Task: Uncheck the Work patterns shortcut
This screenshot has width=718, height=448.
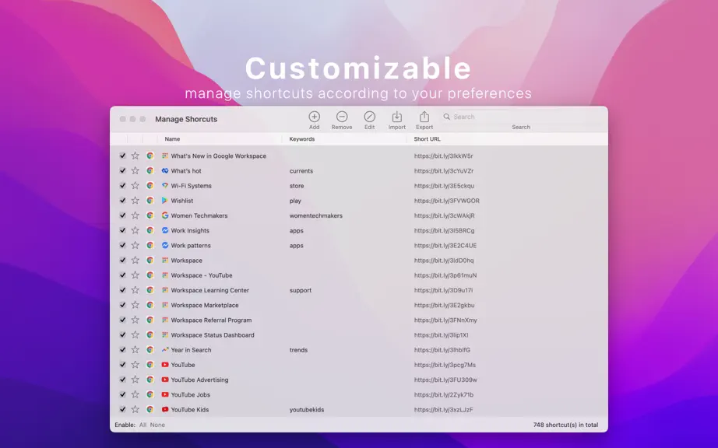Action: tap(122, 246)
